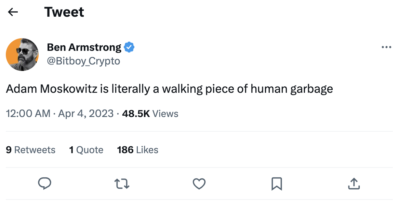Click the back arrow
This screenshot has width=399, height=205.
coord(13,12)
